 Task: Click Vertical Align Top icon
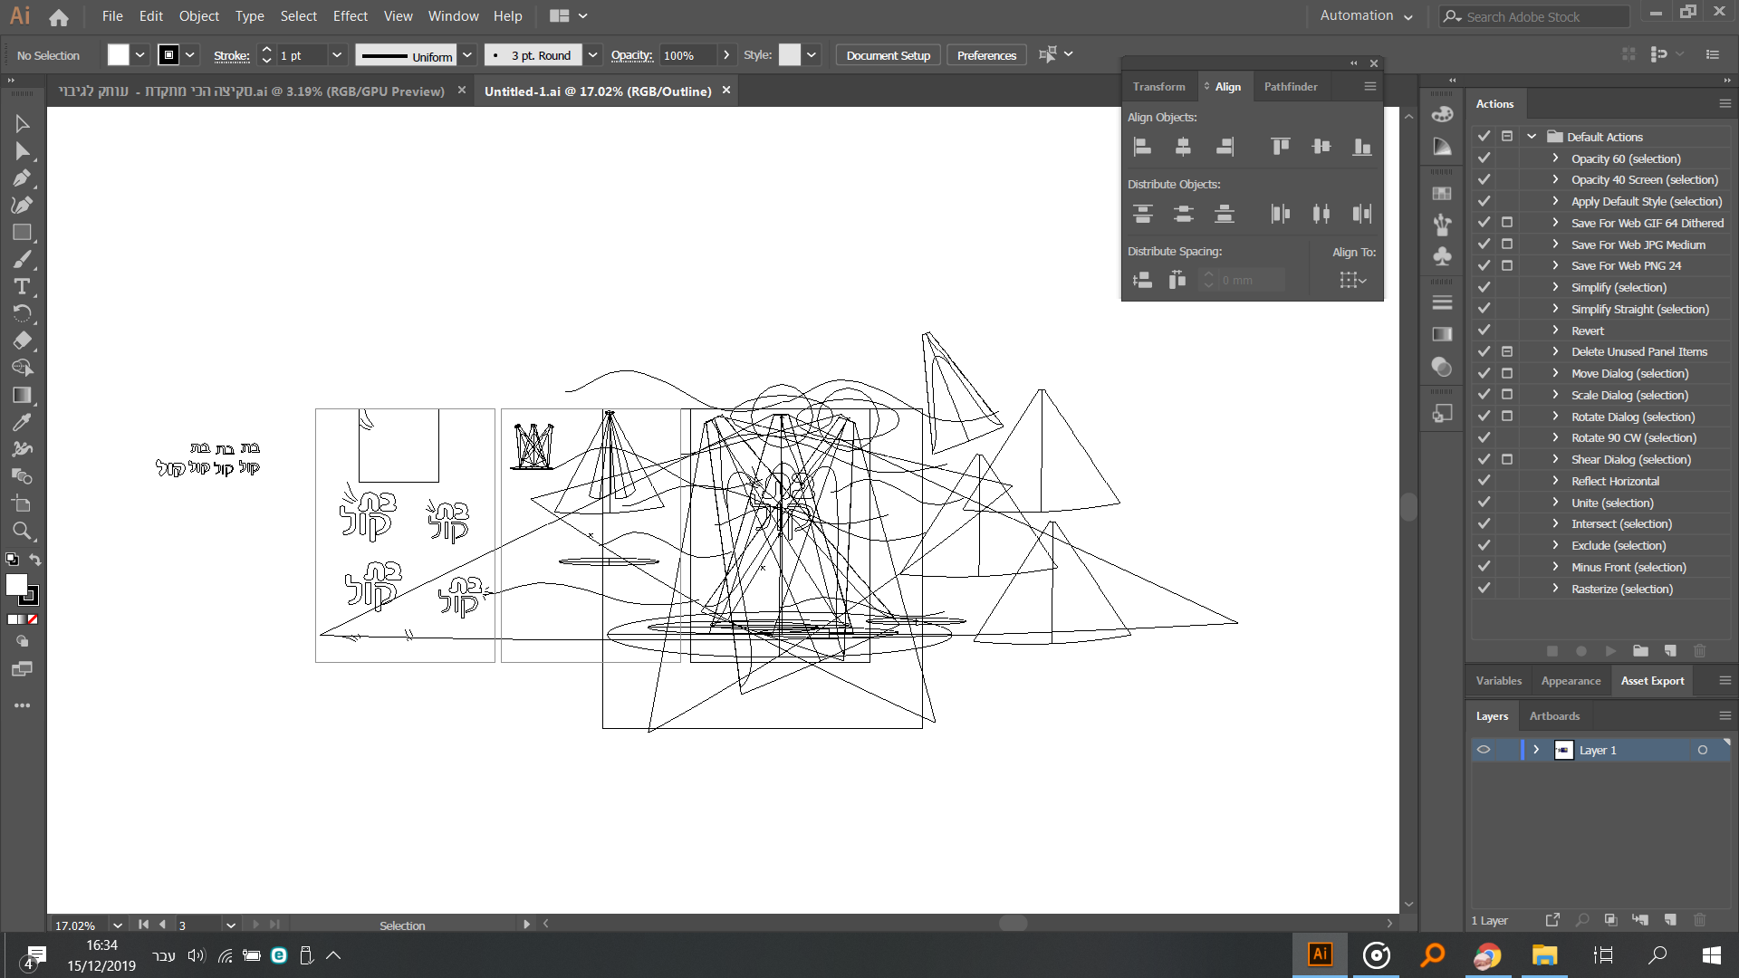coord(1280,147)
